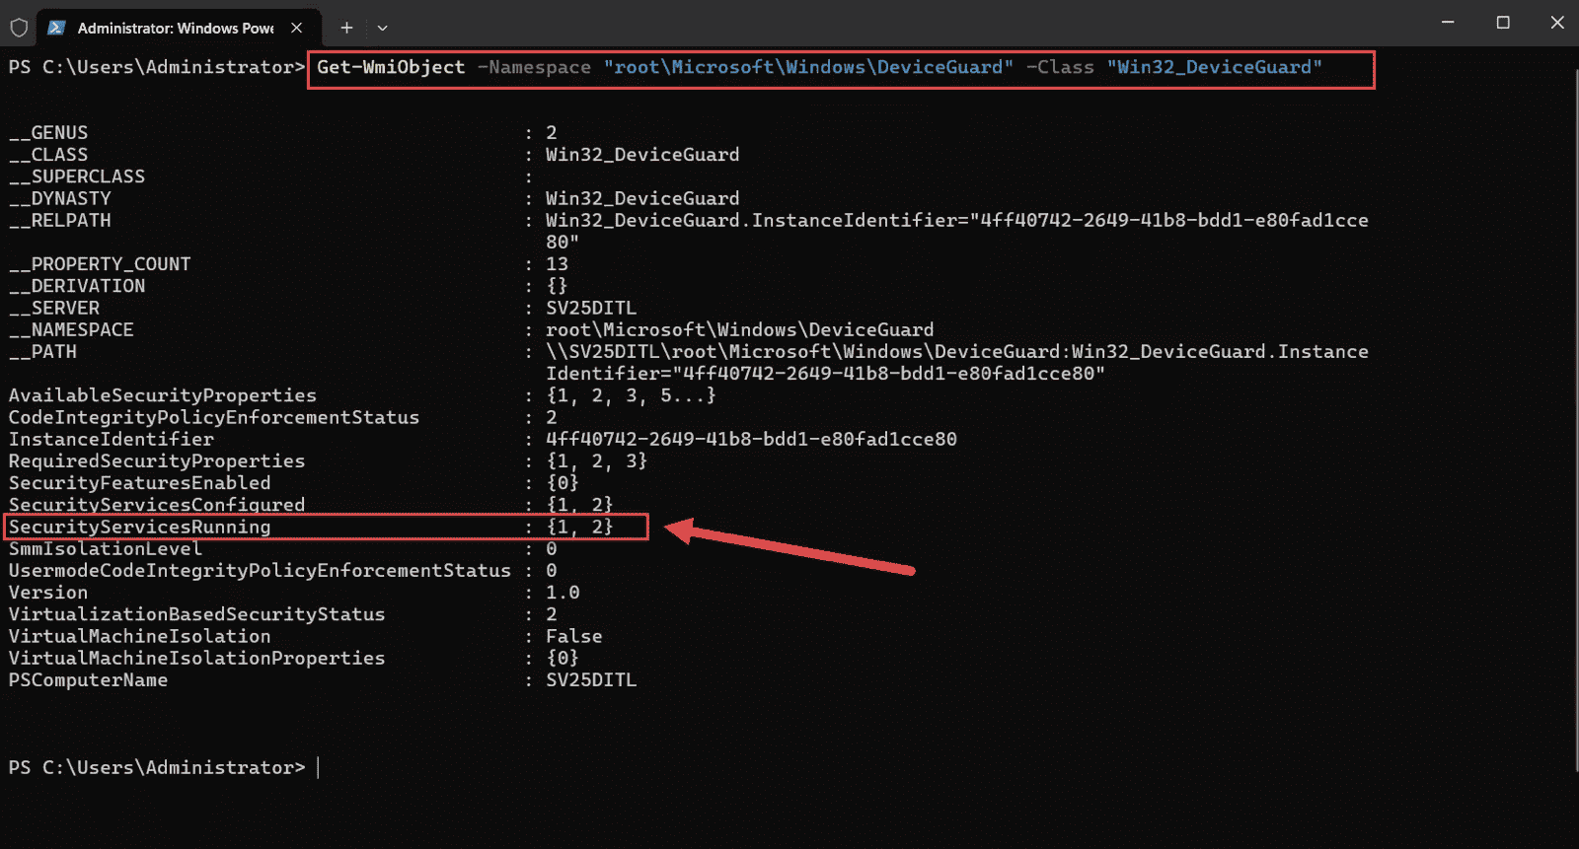1579x849 pixels.
Task: Close the Windows Terminal window
Action: click(x=1557, y=23)
